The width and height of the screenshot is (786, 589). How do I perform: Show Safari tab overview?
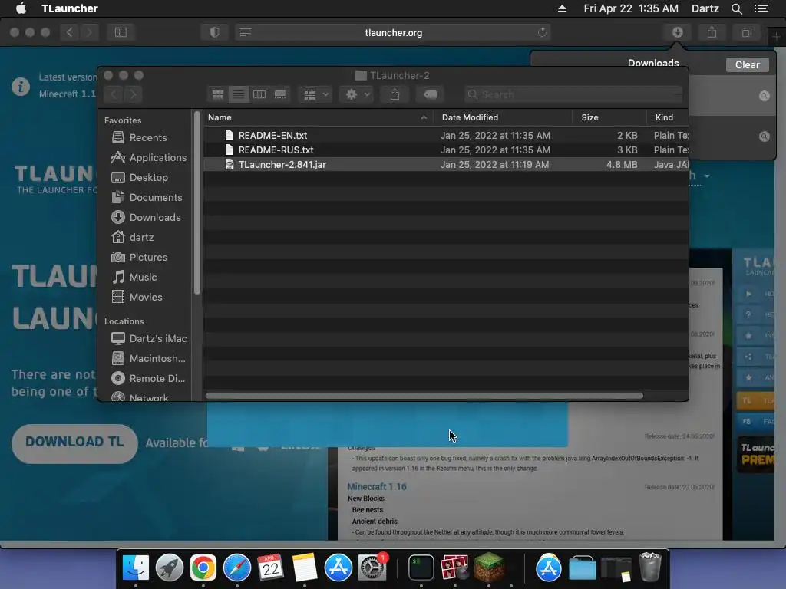(746, 32)
